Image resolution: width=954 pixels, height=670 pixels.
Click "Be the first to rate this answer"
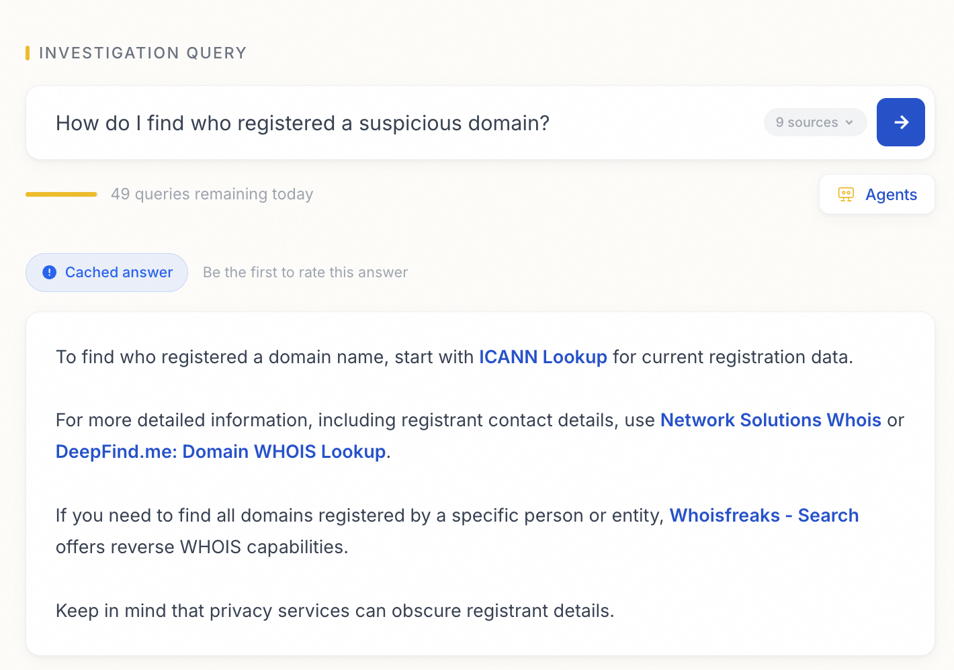tap(305, 273)
